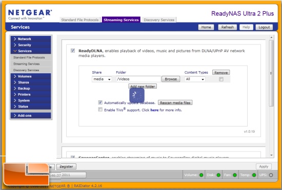Click the UPS status indicator light

(x=271, y=175)
